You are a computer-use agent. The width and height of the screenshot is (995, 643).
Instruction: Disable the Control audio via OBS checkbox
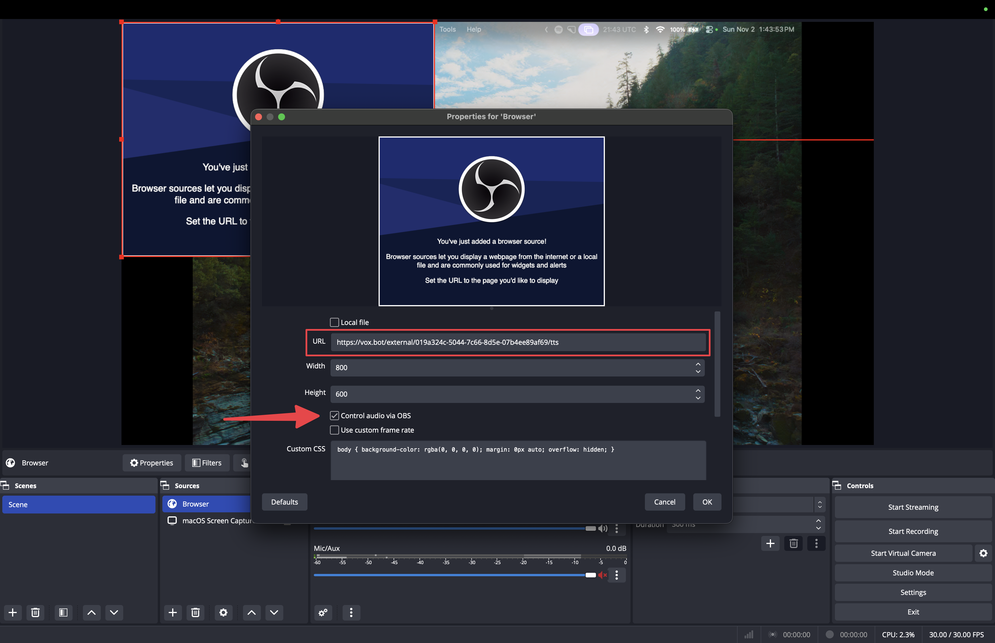334,415
